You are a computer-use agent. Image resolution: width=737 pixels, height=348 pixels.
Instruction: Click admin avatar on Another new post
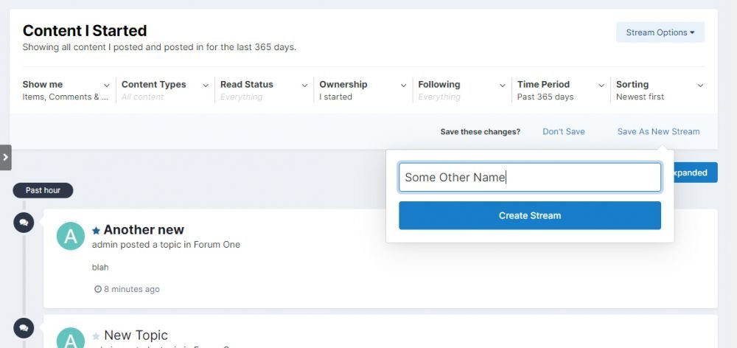(71, 236)
